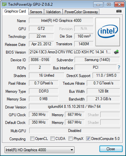Click the Intel logo image
Image resolution: width=126 pixels, height=156 pixels.
click(x=108, y=32)
